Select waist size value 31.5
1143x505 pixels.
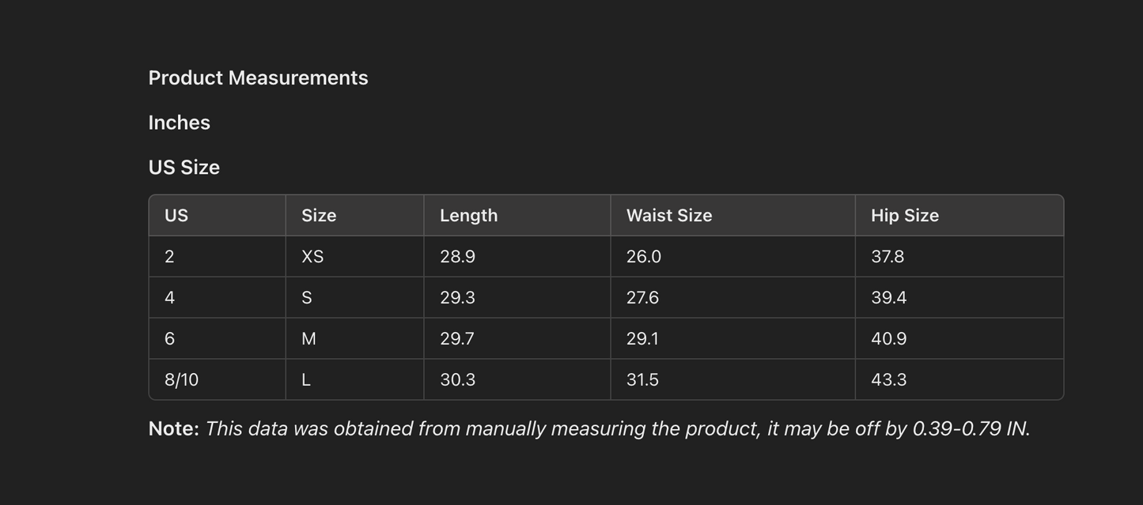642,380
